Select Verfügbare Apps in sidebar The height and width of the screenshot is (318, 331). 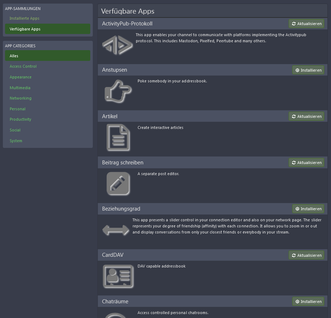click(25, 29)
